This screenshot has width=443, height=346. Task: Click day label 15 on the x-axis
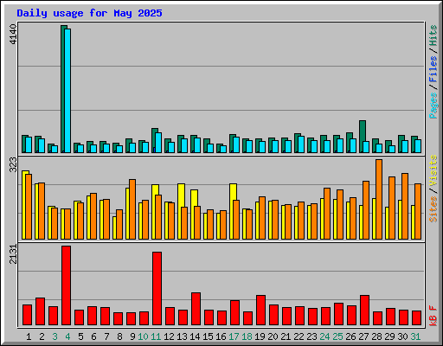(208, 336)
